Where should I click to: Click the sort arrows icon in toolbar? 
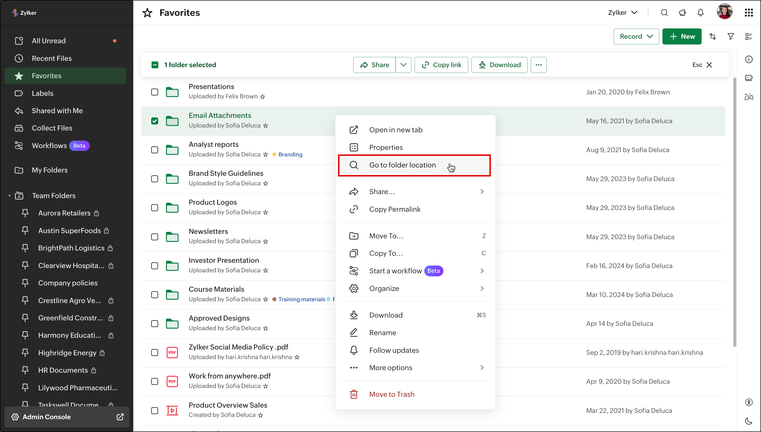coord(712,36)
